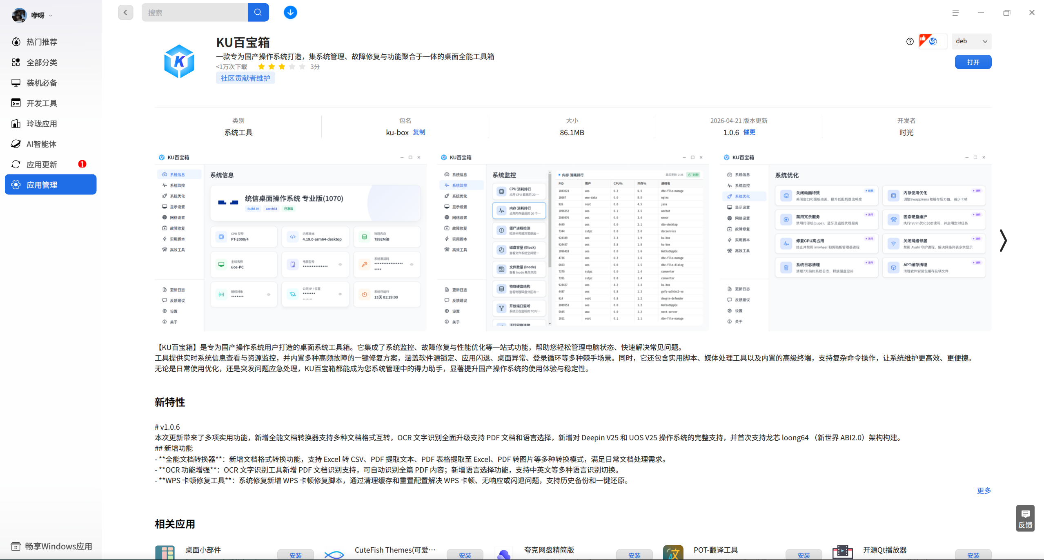
Task: Open AI智能体 section
Action: (x=51, y=144)
